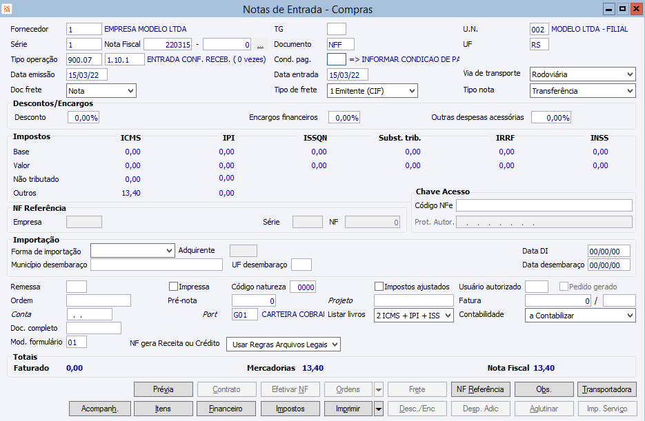Viewport: 645px width, 421px height.
Task: Expand the Tipo de frete combo box
Action: click(412, 90)
